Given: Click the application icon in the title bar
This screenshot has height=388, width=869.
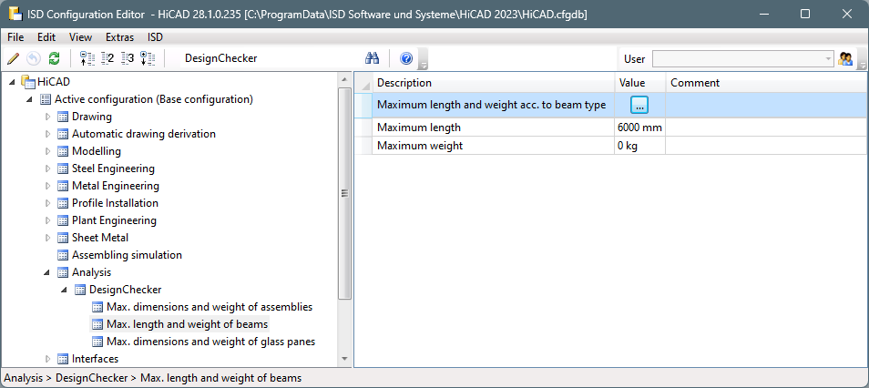Looking at the screenshot, I should 14,15.
